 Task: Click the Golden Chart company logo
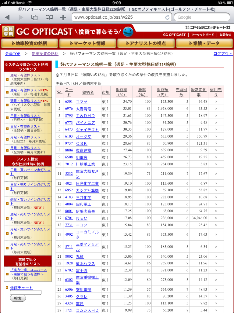208,27
